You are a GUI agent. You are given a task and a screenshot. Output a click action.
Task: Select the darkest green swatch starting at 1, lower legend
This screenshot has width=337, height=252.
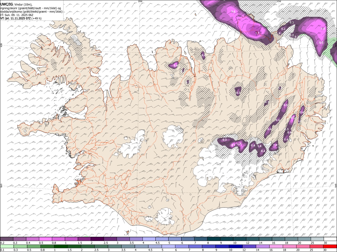coord(61,246)
